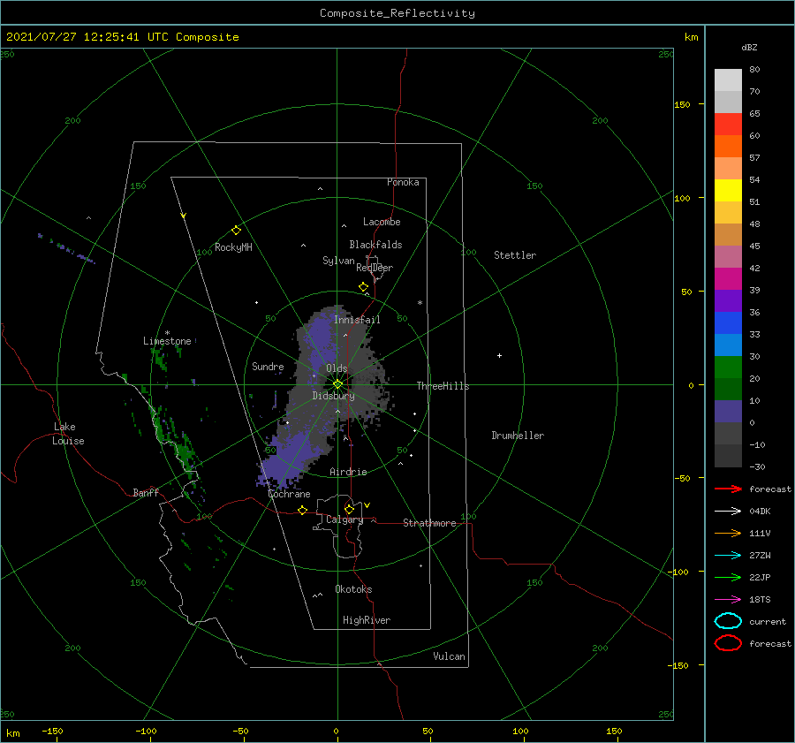The width and height of the screenshot is (795, 743).
Task: Click the 65 dBZ red color swatch
Action: [x=728, y=125]
